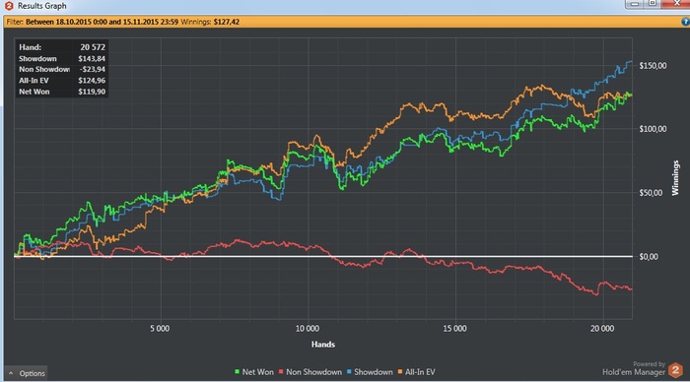This screenshot has width=690, height=382.
Task: Click the $0,00 y-axis label
Action: pyautogui.click(x=649, y=256)
